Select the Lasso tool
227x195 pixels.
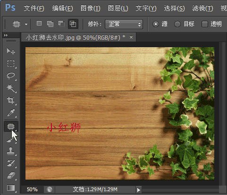click(x=11, y=76)
